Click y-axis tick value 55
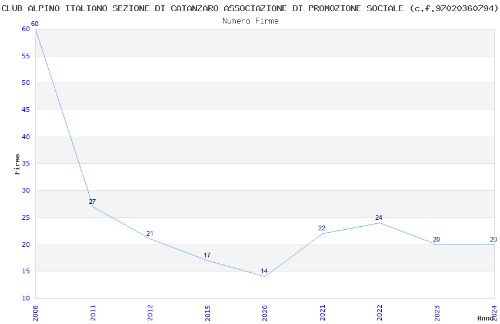Viewport: 500px width, 324px height. tap(26, 56)
